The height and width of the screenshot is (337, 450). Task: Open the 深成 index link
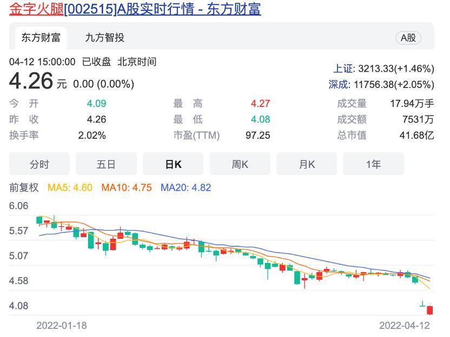339,85
